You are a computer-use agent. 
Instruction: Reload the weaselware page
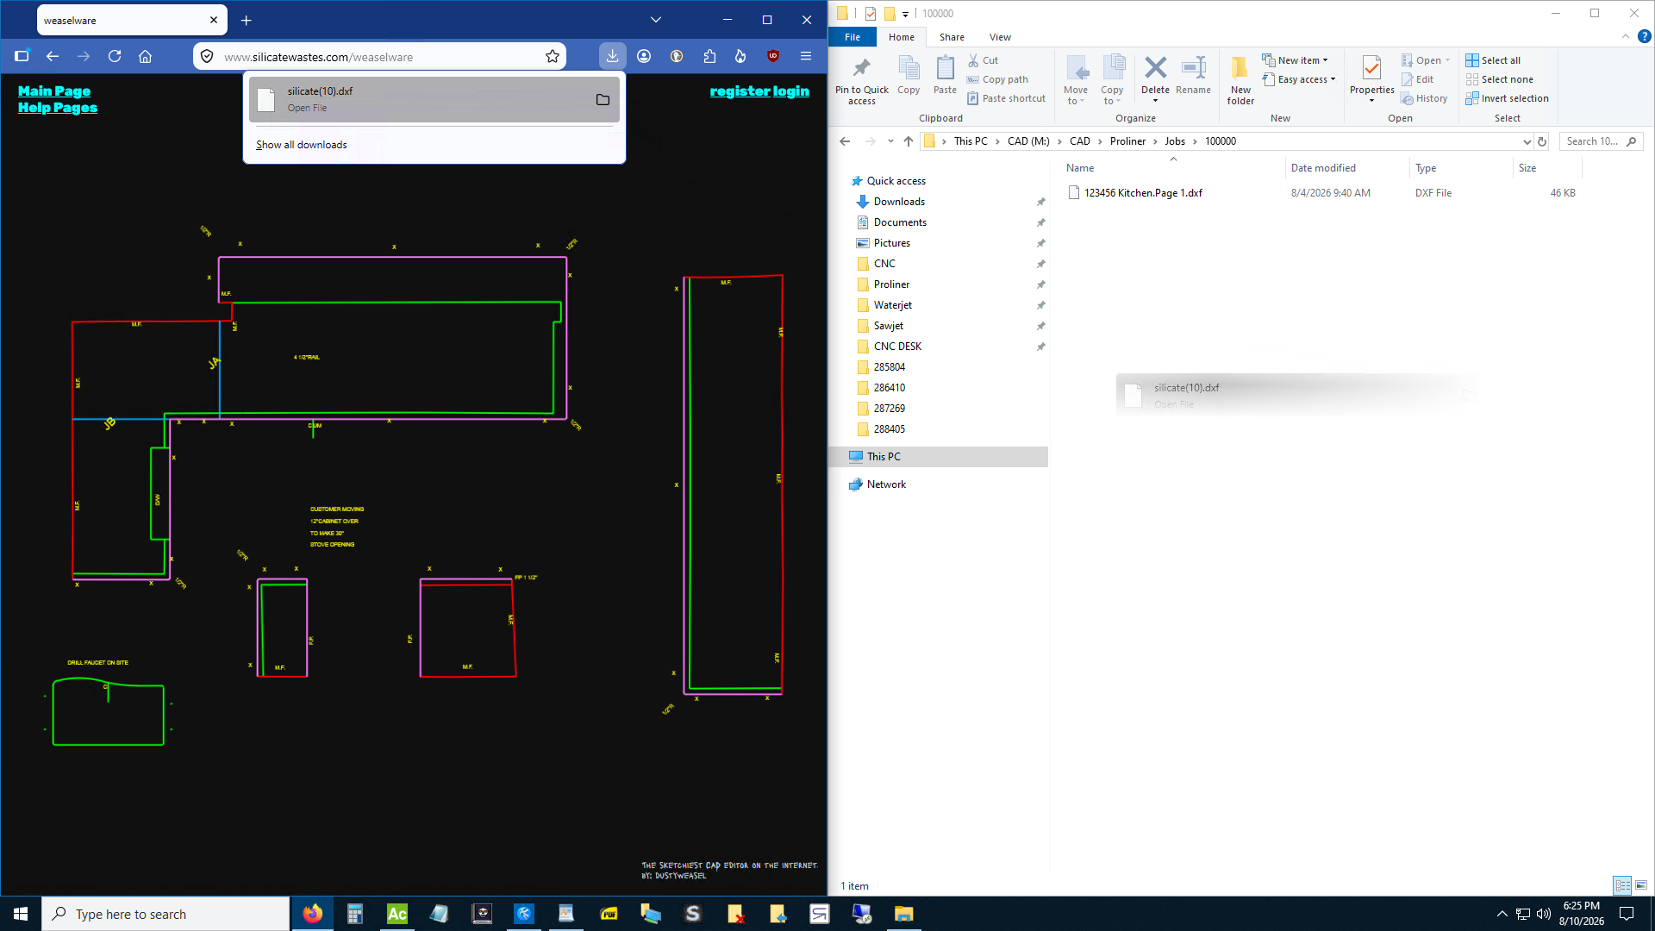[x=115, y=56]
